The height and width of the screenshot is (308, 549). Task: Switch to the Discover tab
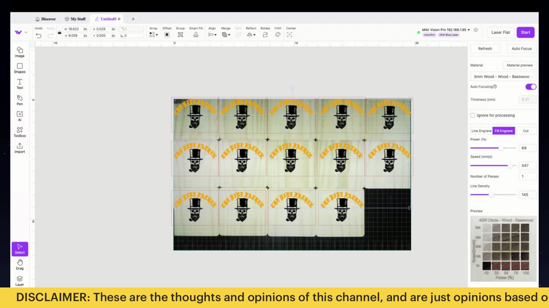coord(46,19)
